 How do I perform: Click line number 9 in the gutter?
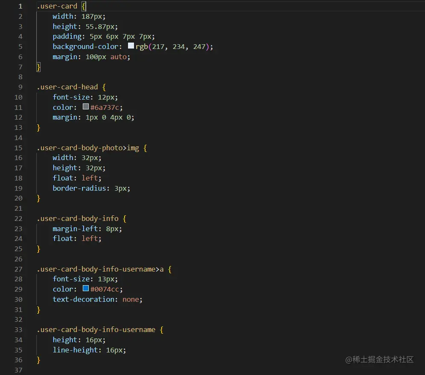(x=20, y=87)
